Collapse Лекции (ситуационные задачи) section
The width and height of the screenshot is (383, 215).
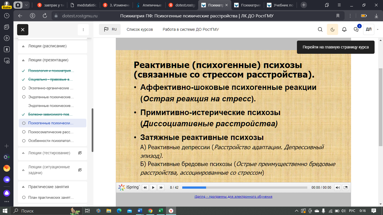coord(23,170)
